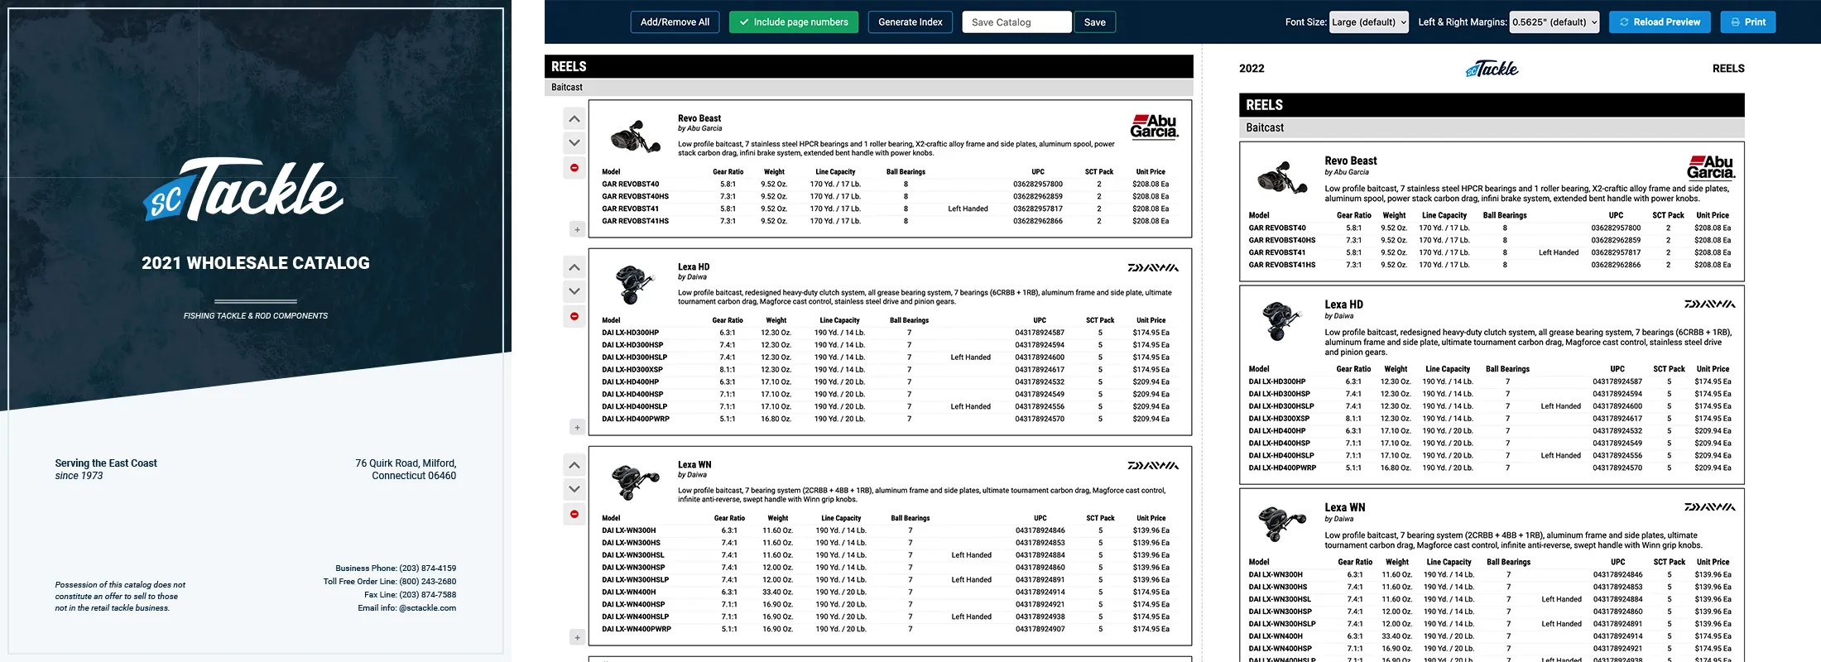Click Lexa HD reel image in preview
The height and width of the screenshot is (662, 1821).
click(1282, 321)
